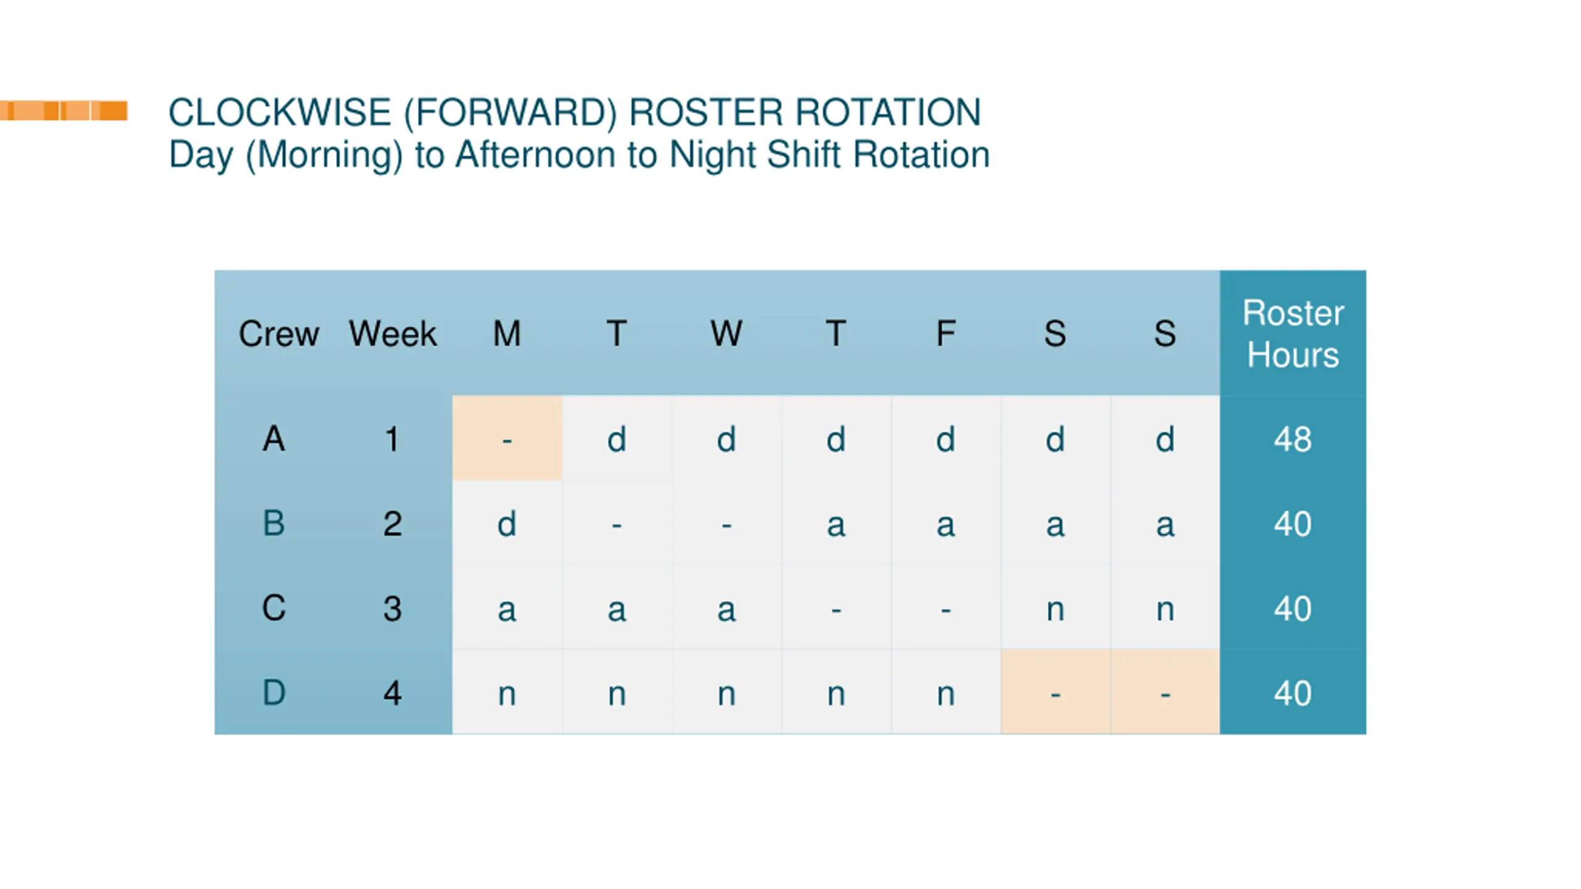Click the orange striped bar beside title
This screenshot has width=1581, height=889.
[64, 111]
